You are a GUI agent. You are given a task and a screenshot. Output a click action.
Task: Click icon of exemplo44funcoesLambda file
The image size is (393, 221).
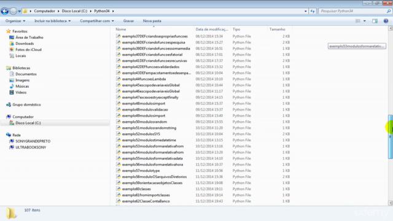point(119,79)
